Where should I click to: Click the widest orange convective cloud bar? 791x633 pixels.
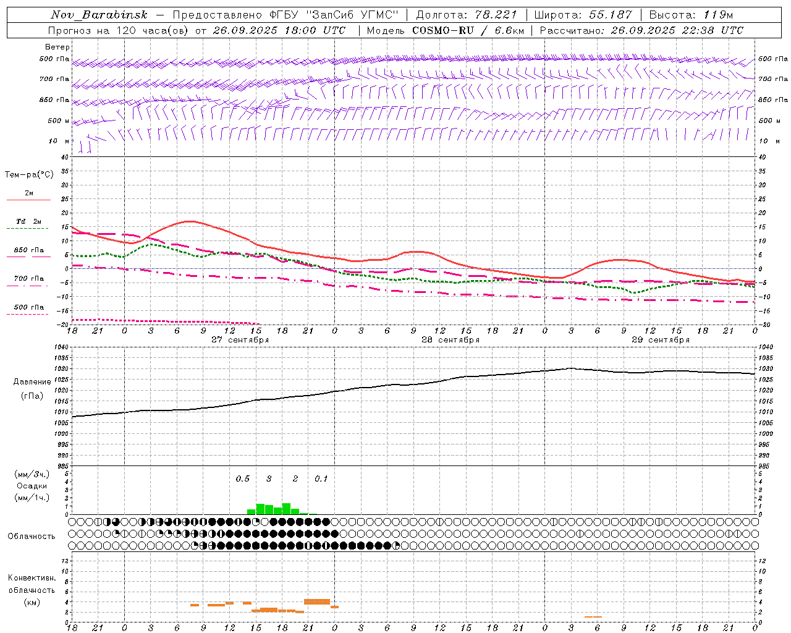(x=317, y=601)
